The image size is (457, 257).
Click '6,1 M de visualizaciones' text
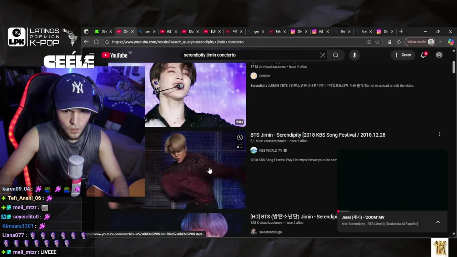click(268, 141)
